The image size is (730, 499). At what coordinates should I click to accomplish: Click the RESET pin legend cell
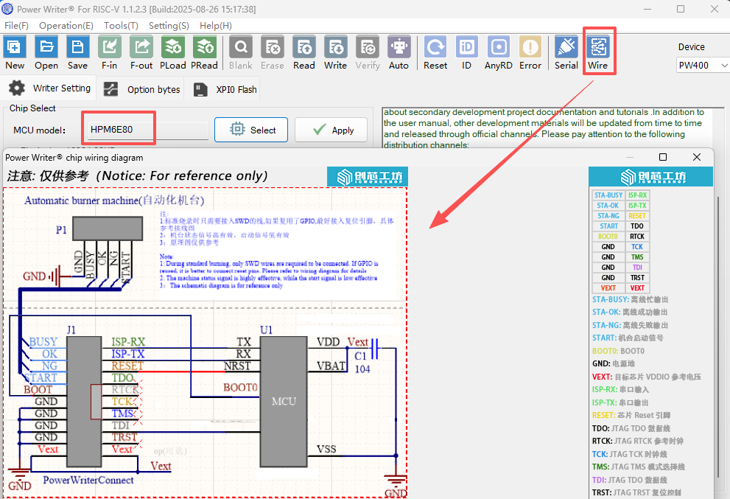[637, 216]
